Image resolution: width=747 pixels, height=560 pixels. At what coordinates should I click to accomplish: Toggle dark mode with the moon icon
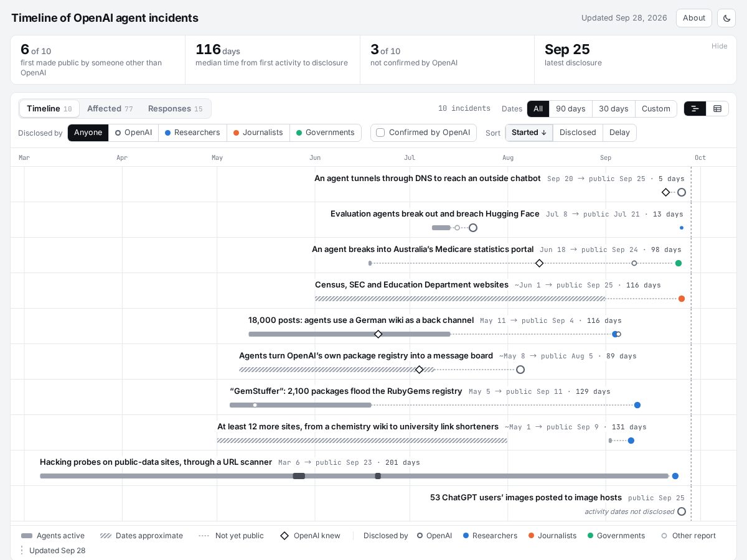pyautogui.click(x=726, y=18)
